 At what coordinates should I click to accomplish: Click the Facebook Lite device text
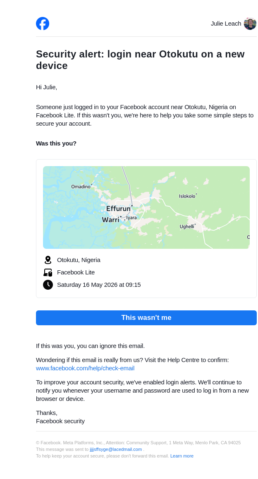(76, 272)
